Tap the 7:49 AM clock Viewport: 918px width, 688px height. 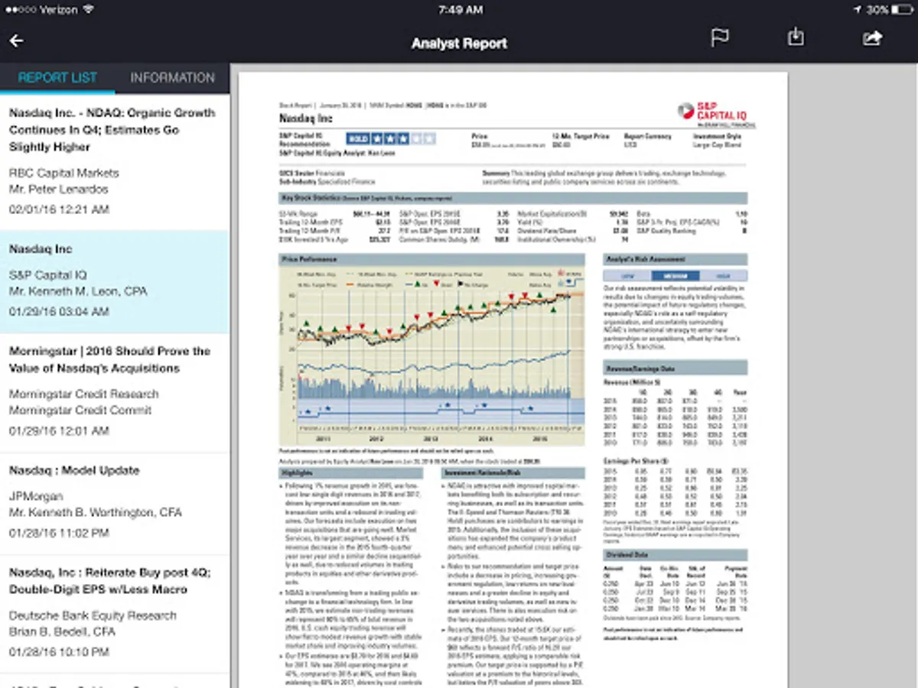coord(460,10)
